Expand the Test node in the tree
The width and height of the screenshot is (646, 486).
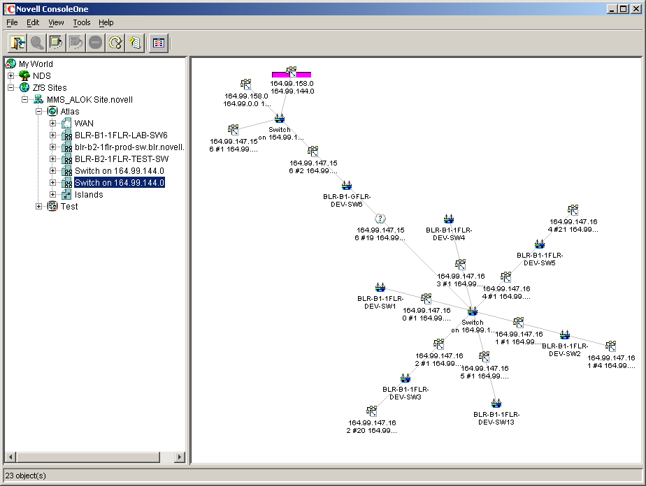tap(39, 207)
